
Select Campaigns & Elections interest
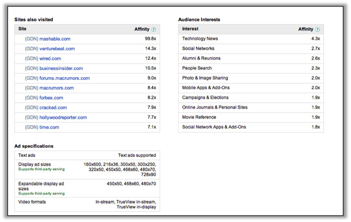(251, 98)
